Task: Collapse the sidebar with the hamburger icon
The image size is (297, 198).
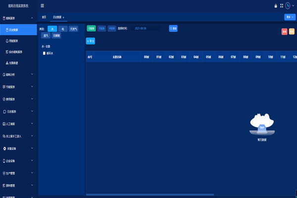Action: (x=42, y=6)
